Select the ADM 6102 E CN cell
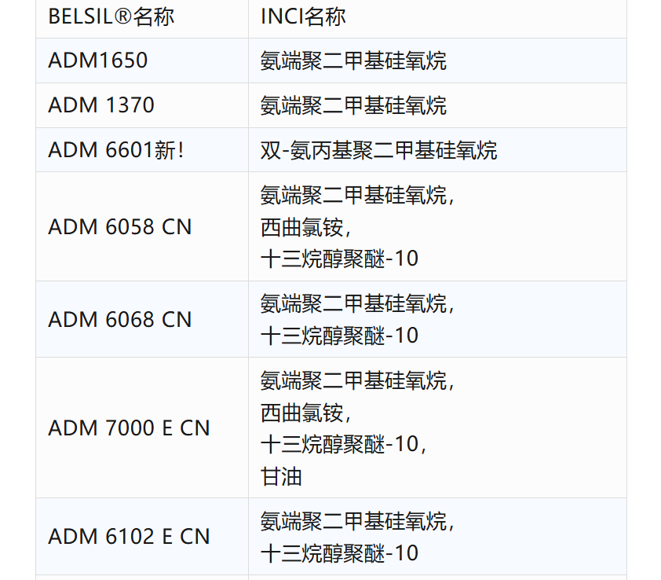Viewport: 661px width, 580px height. (130, 537)
